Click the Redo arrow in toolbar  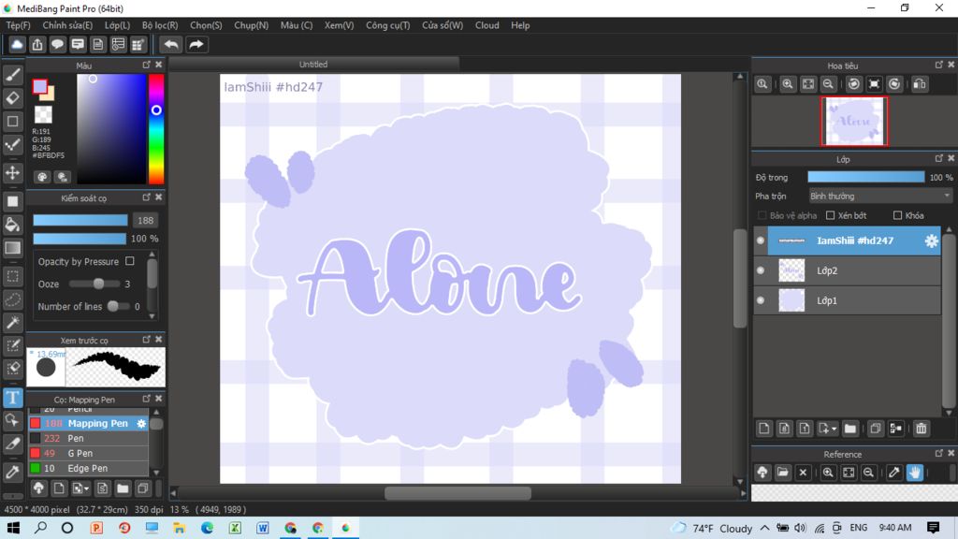[x=196, y=45]
